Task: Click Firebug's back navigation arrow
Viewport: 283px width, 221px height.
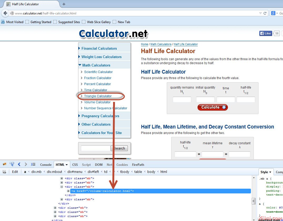Action: tap(19, 164)
